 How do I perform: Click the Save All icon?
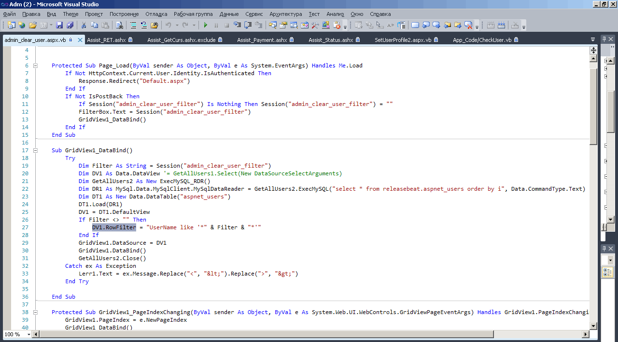(70, 25)
